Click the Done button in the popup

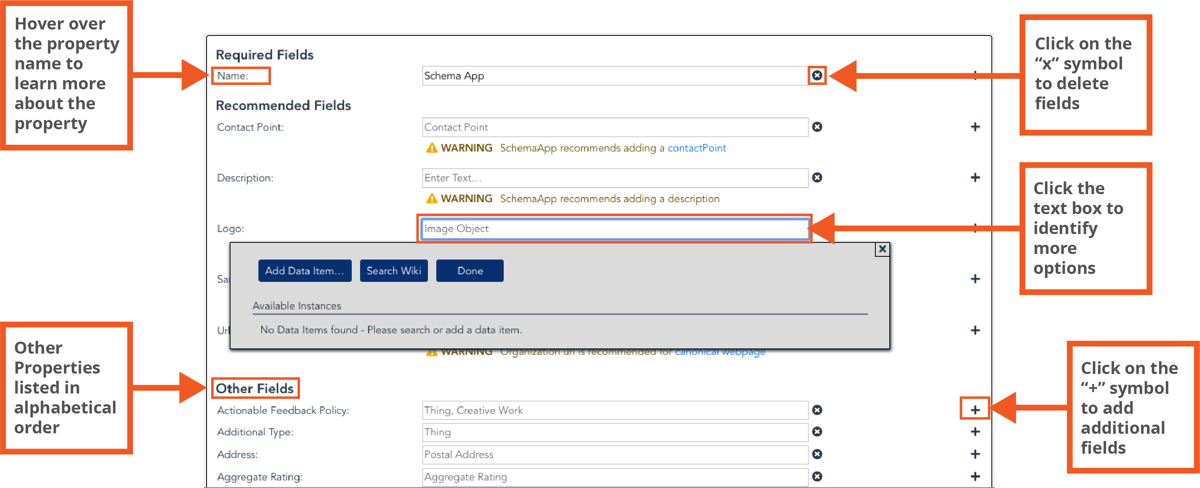[x=469, y=271]
